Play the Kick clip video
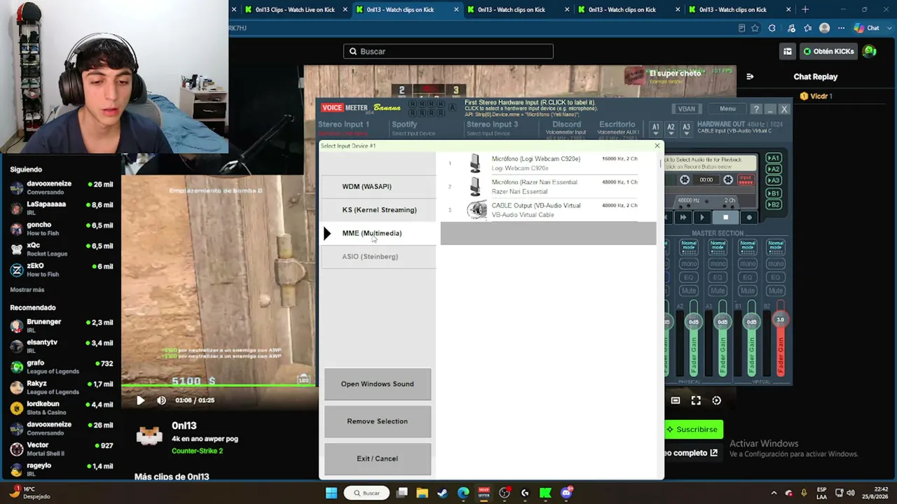This screenshot has width=897, height=504. coord(140,400)
